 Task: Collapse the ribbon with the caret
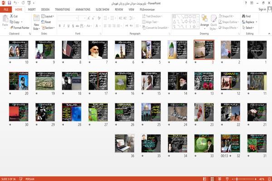click(269, 34)
